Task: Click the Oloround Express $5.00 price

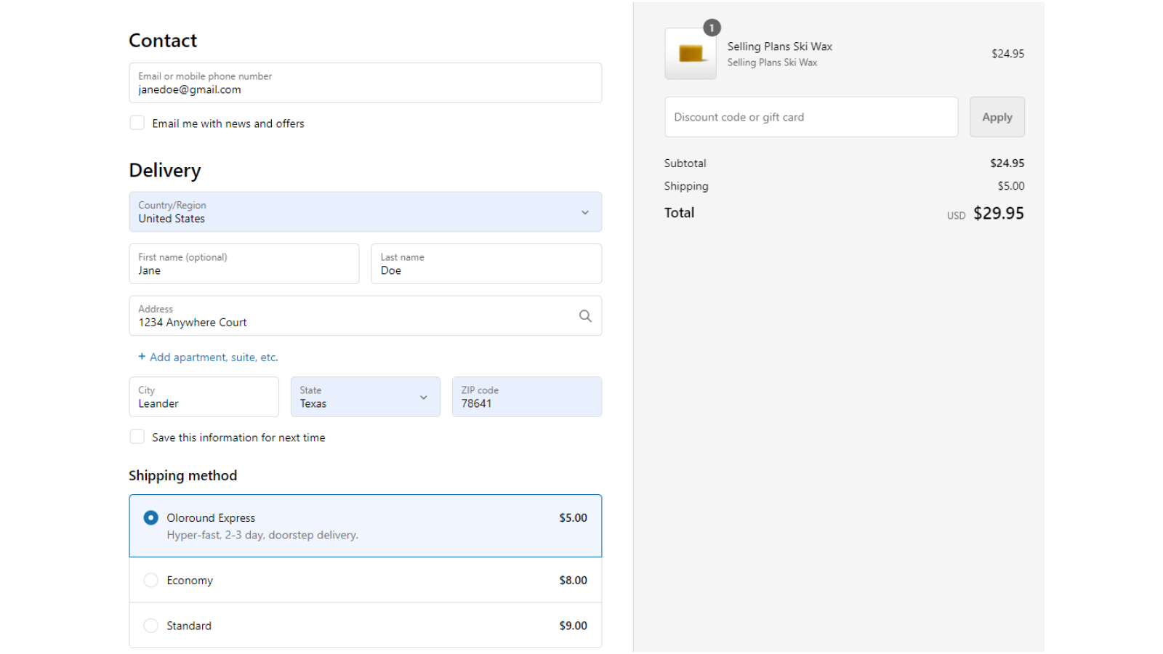Action: (574, 518)
